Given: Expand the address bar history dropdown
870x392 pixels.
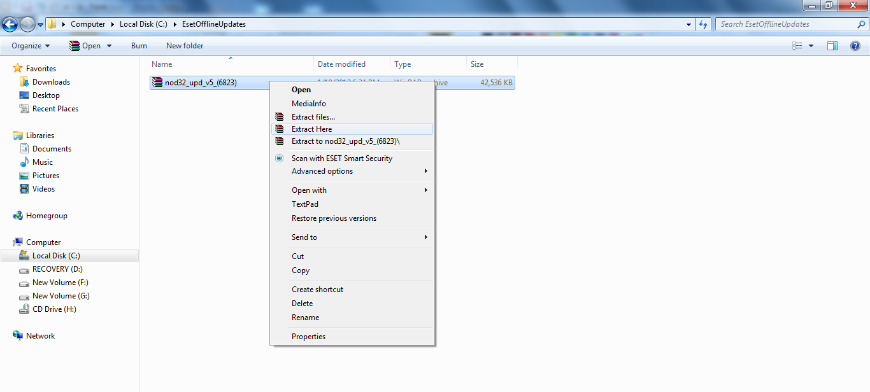Looking at the screenshot, I should 689,24.
